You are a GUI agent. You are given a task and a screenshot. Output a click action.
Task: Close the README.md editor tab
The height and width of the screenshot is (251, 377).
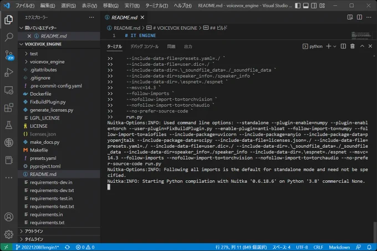[x=142, y=17]
